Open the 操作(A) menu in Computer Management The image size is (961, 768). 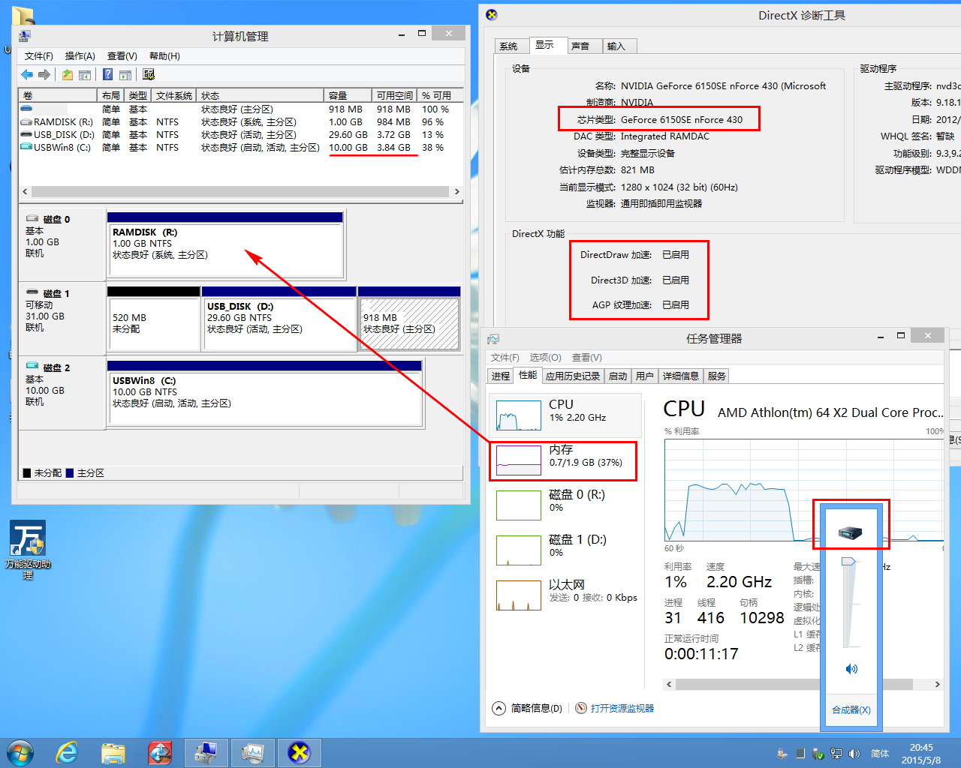80,56
